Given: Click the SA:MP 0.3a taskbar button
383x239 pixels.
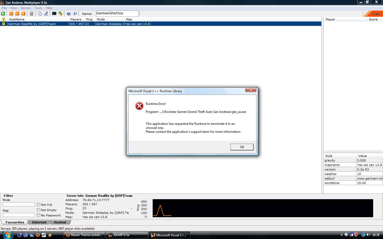Looking at the screenshot, I should pyautogui.click(x=127, y=235).
